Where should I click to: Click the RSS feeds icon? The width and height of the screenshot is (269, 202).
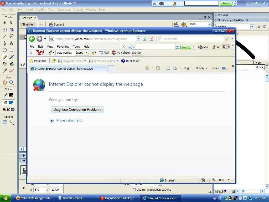pos(158,68)
